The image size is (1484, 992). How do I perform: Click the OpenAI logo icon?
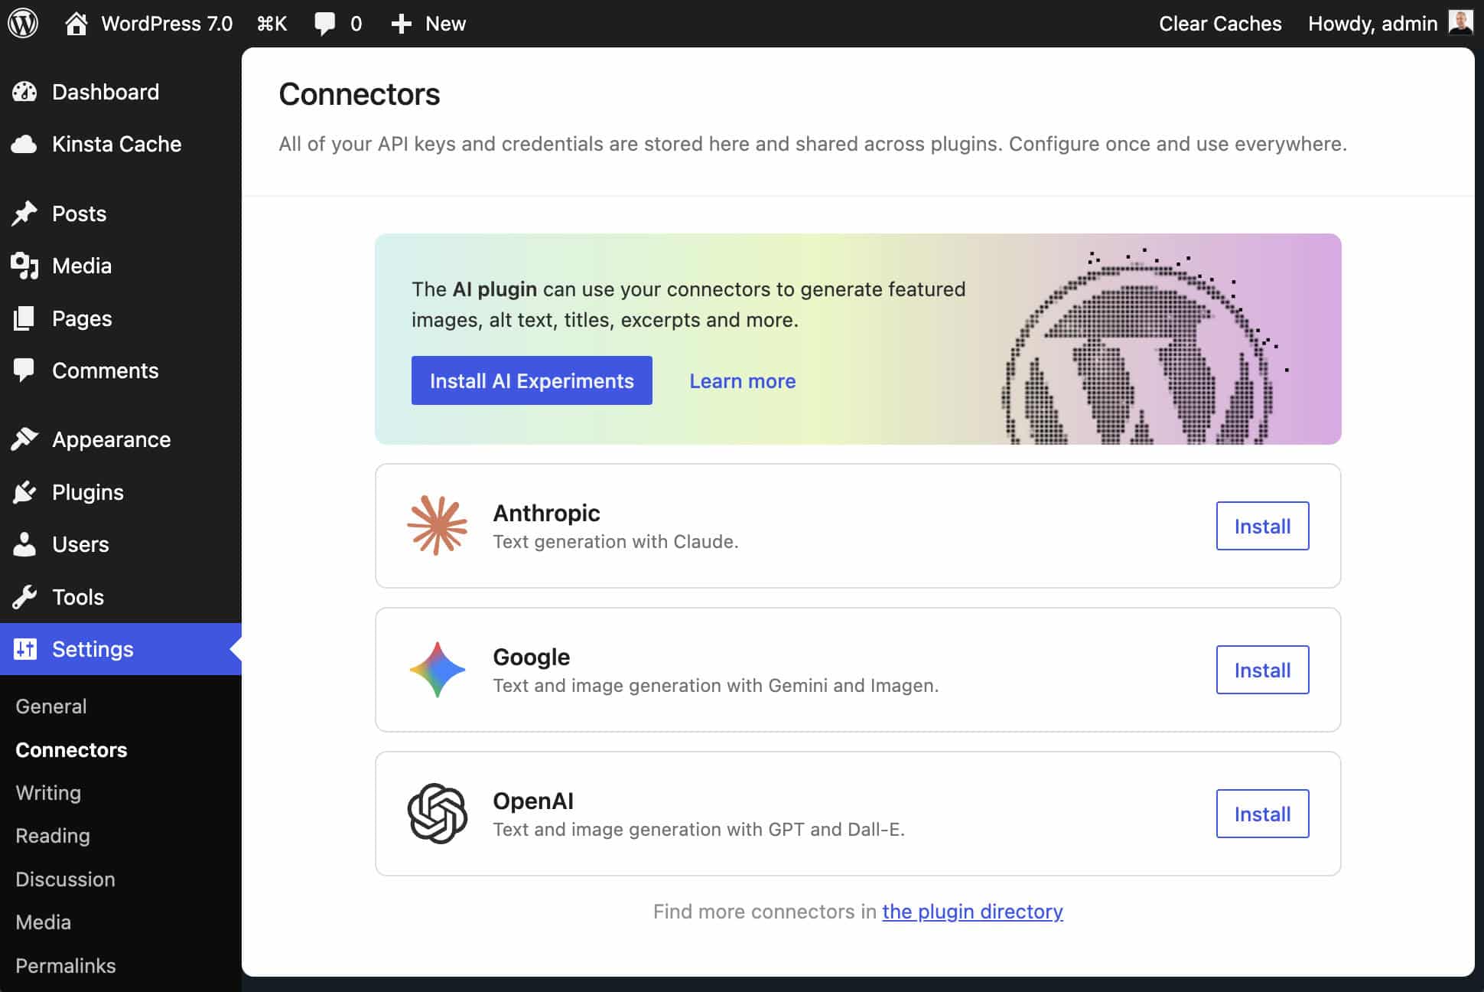click(x=437, y=813)
